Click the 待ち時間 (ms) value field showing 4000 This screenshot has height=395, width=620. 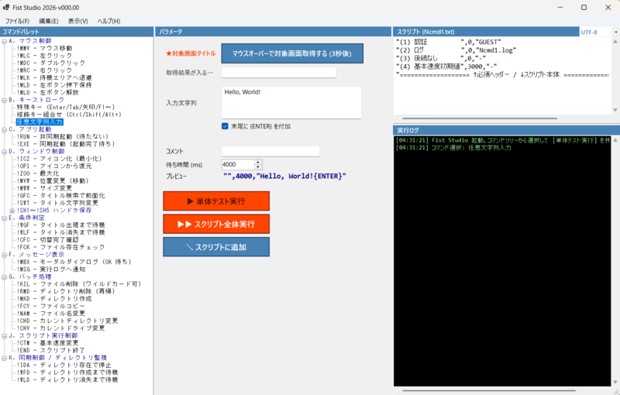click(238, 164)
